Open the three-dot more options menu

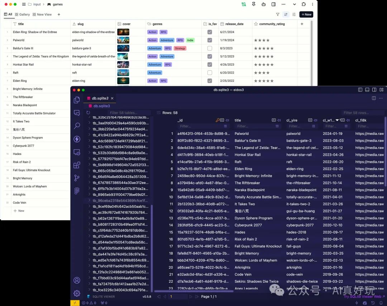coord(283,4)
